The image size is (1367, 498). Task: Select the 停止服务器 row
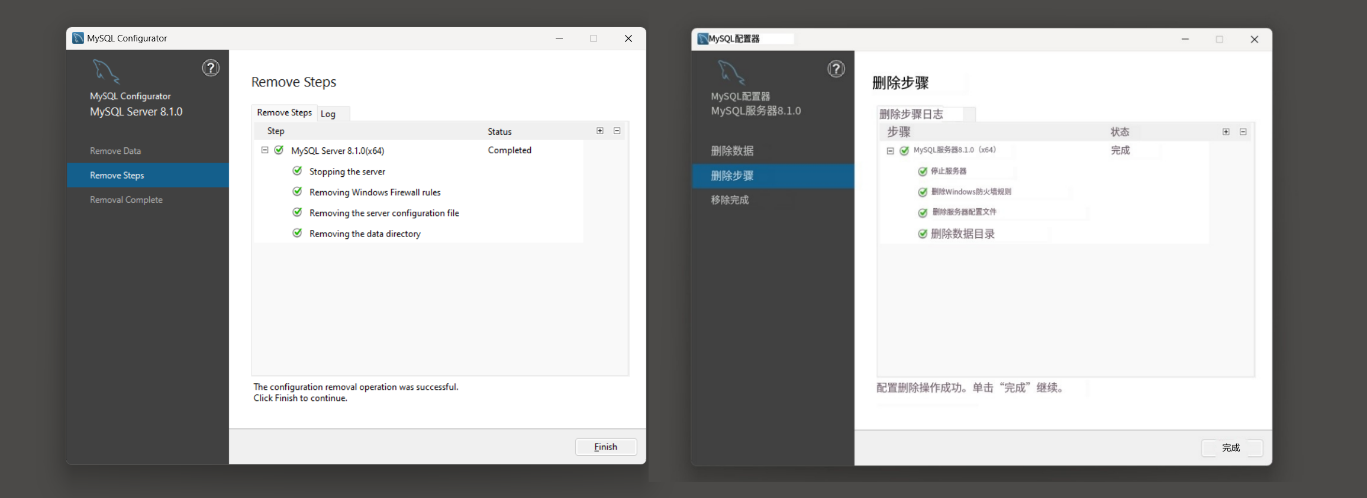[x=949, y=171]
